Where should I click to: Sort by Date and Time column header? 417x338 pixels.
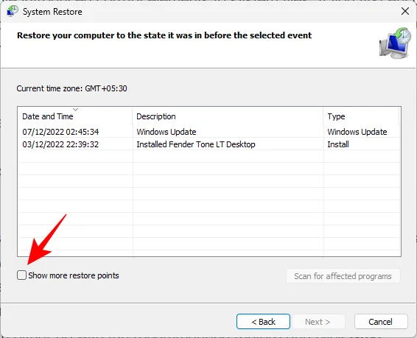(x=74, y=116)
